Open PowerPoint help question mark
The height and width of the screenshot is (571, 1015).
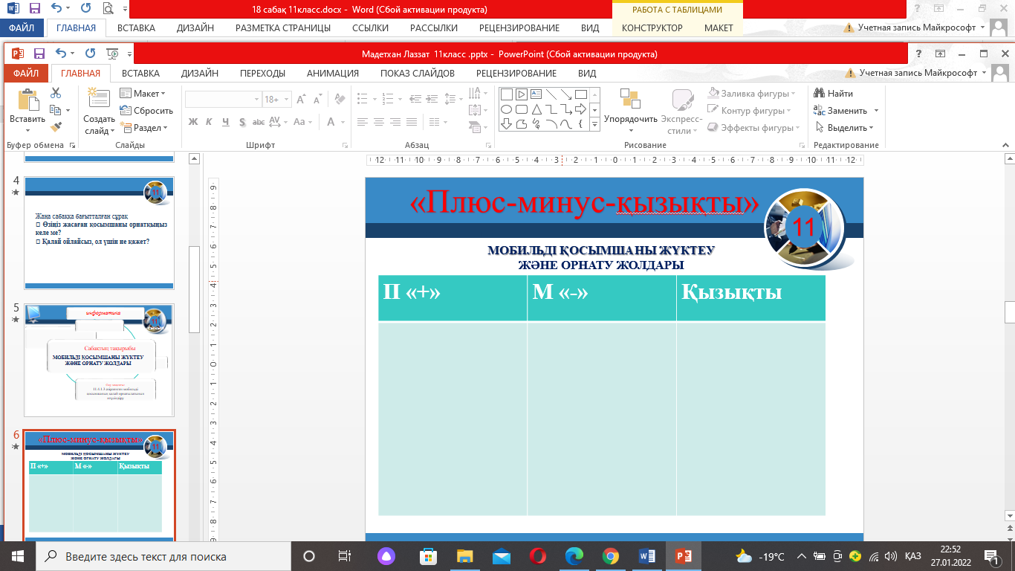[x=920, y=54]
